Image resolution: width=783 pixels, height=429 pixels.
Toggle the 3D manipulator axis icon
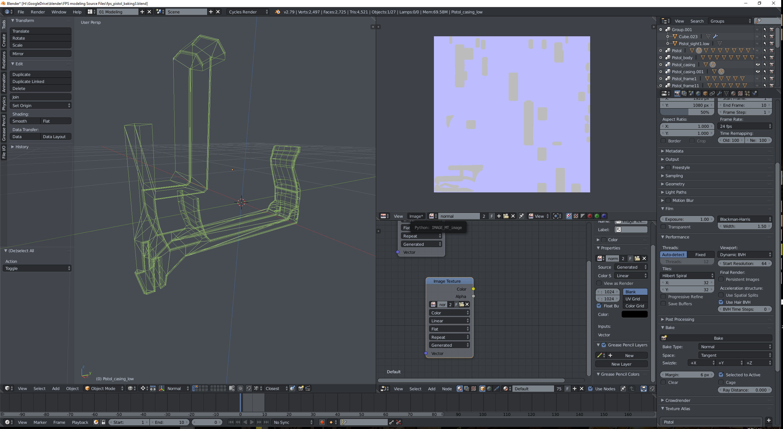click(x=161, y=388)
